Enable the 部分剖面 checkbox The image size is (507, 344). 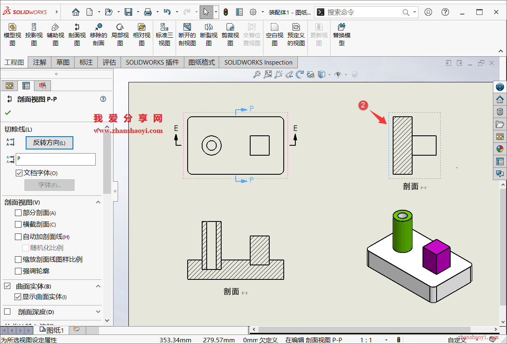click(18, 213)
